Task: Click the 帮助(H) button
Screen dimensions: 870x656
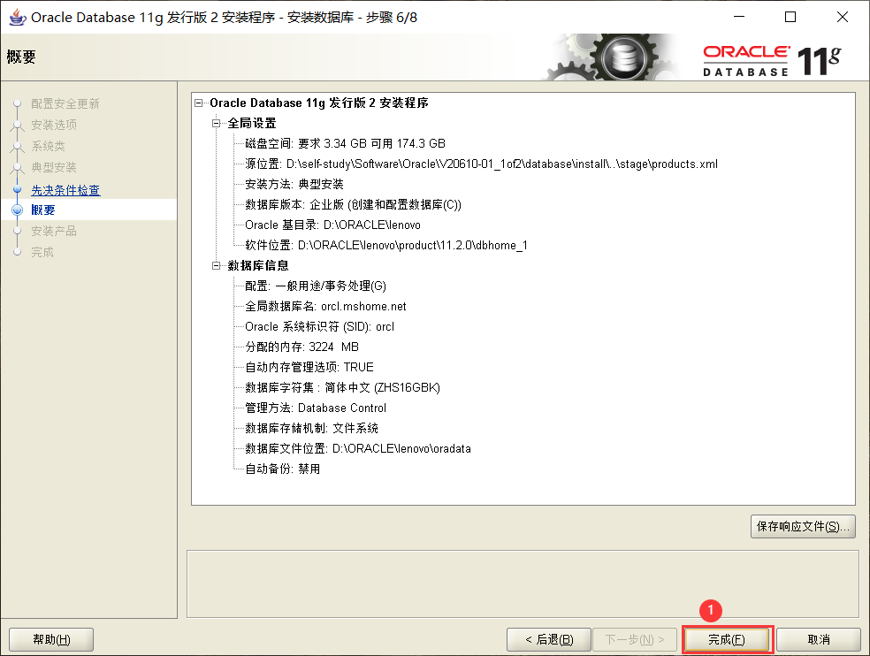Action: click(x=51, y=639)
